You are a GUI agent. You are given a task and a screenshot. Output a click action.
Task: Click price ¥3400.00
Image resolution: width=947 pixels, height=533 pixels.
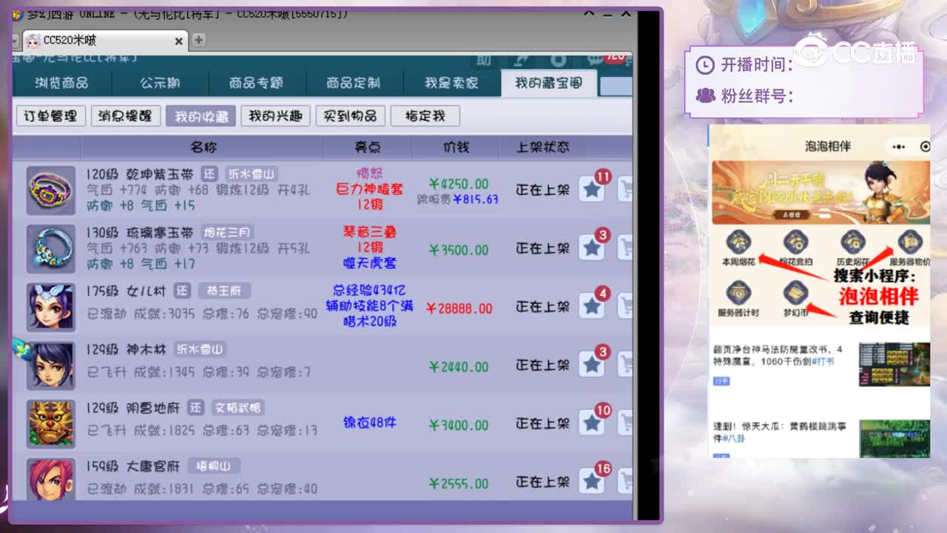pos(459,425)
